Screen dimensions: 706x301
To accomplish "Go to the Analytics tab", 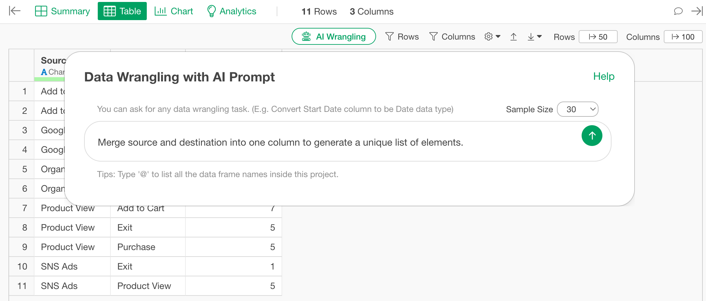I will [x=232, y=11].
